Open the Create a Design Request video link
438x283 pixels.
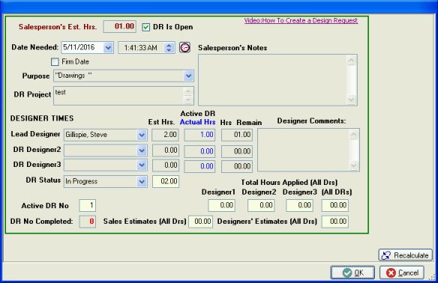(301, 21)
